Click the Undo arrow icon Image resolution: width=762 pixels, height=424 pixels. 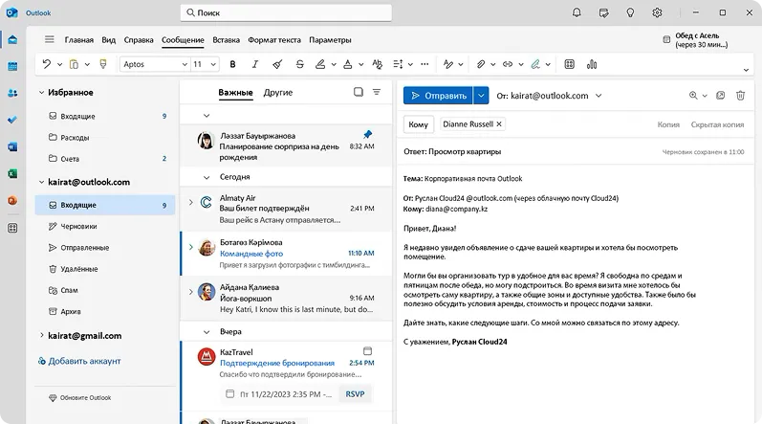(47, 64)
